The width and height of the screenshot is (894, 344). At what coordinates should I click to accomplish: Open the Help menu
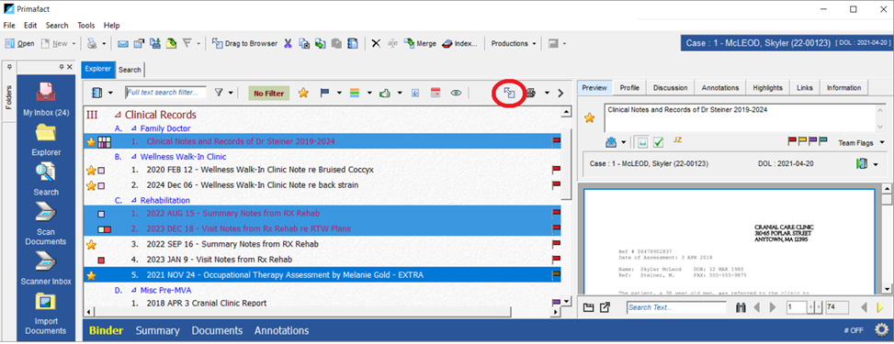[112, 26]
